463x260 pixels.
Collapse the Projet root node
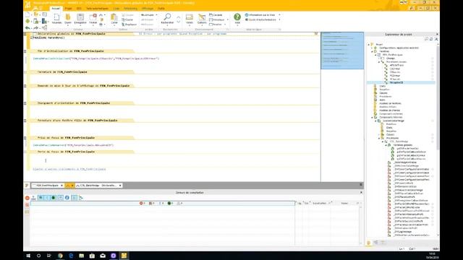[x=368, y=45]
